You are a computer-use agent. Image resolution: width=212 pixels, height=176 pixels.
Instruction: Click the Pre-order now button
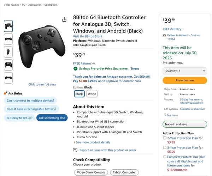(185, 80)
